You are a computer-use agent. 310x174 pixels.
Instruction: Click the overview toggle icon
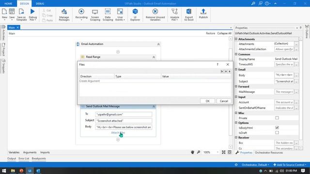229,152
